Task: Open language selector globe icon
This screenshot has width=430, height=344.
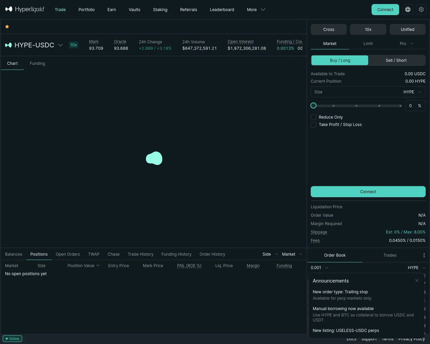Action: click(408, 9)
